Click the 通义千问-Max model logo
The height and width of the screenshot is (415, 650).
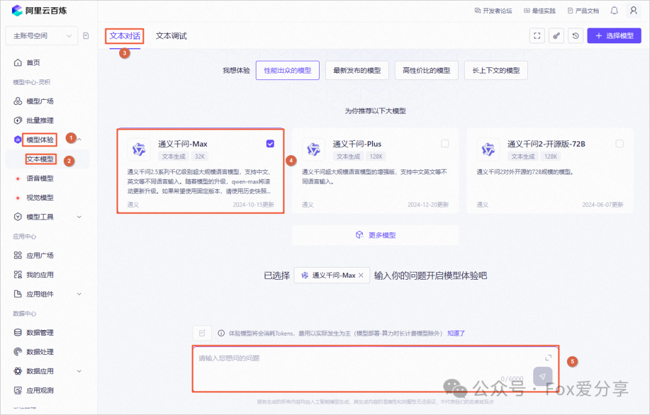139,150
